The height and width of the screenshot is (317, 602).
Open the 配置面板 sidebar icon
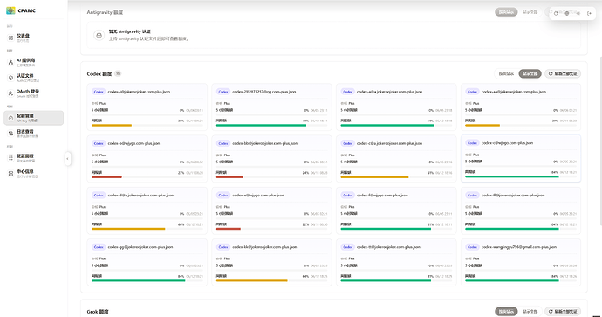click(10, 158)
